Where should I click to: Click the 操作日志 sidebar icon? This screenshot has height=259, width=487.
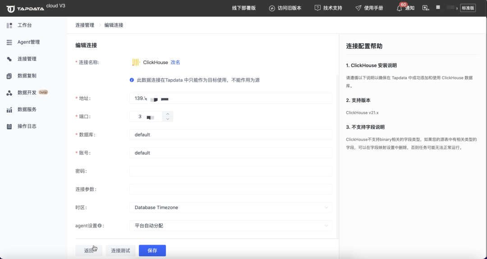pyautogui.click(x=9, y=126)
